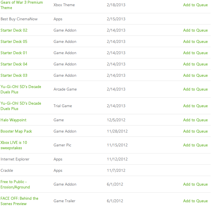212x209 pixels.
Task: Add the Yu-Gi-Oh! Trial Game to queue
Action: (195, 106)
